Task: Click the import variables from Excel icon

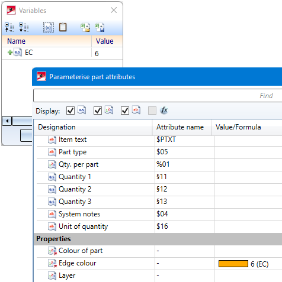Action: 85,27
